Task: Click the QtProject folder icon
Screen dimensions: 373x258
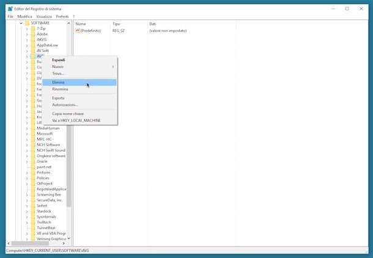Action: click(x=33, y=183)
